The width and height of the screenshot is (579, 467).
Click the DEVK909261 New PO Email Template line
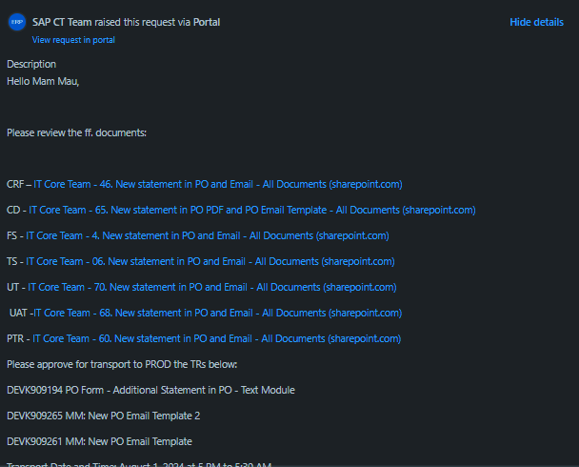pos(99,441)
